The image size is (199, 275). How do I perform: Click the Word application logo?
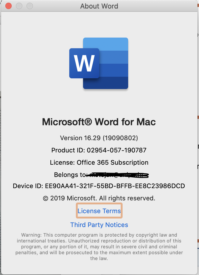pyautogui.click(x=99, y=63)
